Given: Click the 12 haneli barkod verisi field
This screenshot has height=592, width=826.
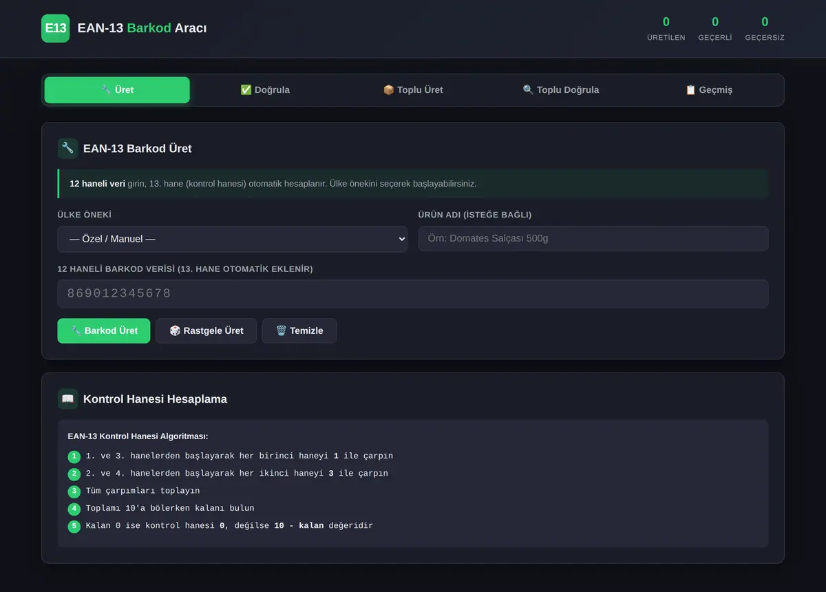Looking at the screenshot, I should [x=413, y=294].
